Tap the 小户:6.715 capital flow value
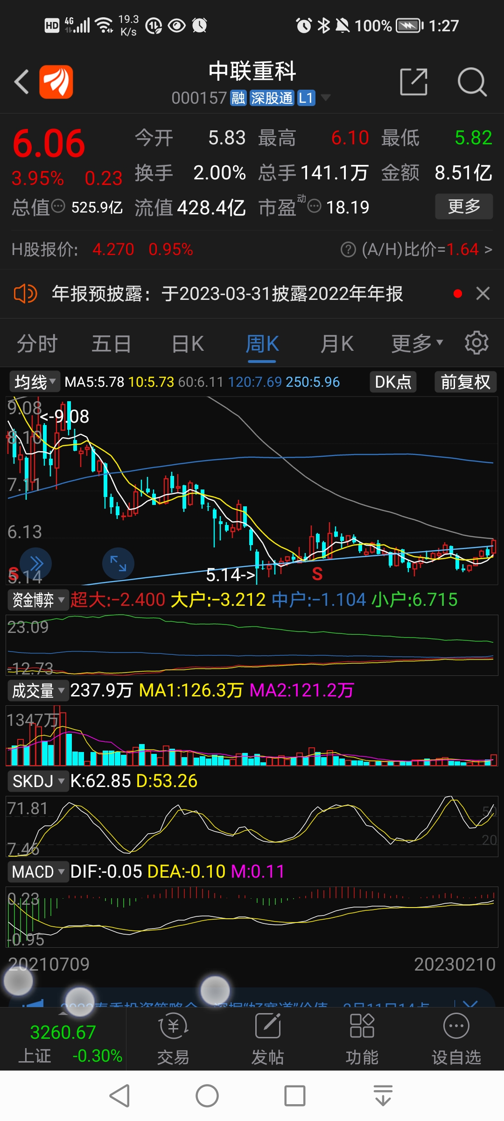This screenshot has height=1121, width=504. (x=414, y=600)
